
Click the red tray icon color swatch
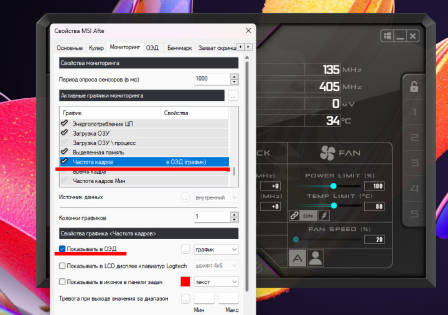185,282
